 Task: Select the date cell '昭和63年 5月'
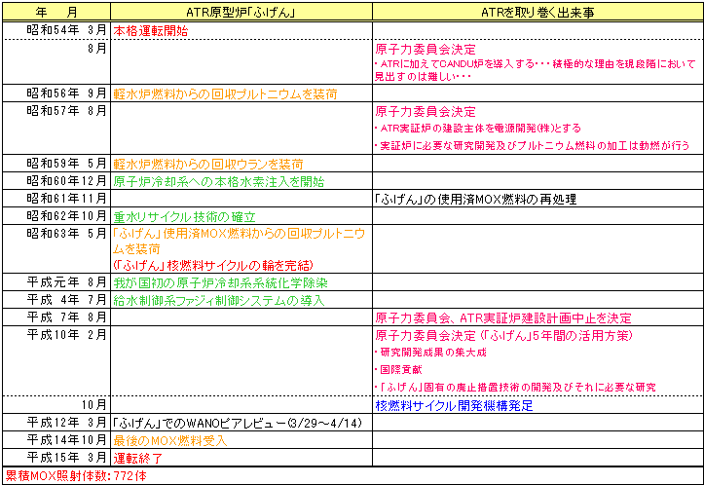56,248
